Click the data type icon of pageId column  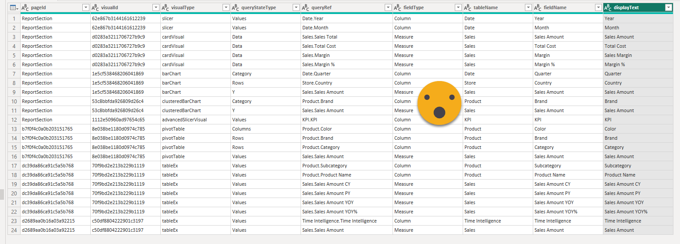tap(25, 7)
